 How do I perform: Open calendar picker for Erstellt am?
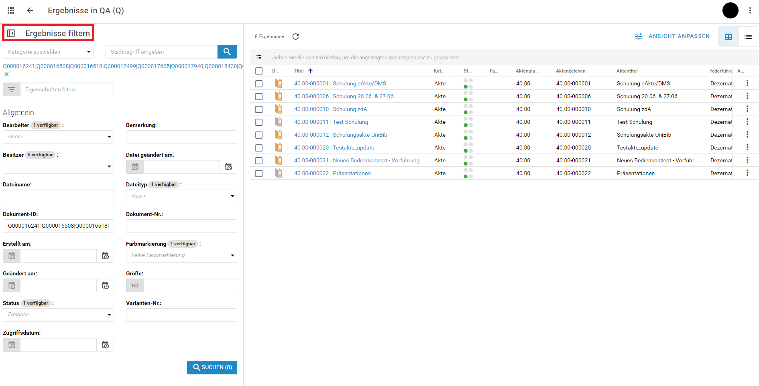(x=105, y=256)
